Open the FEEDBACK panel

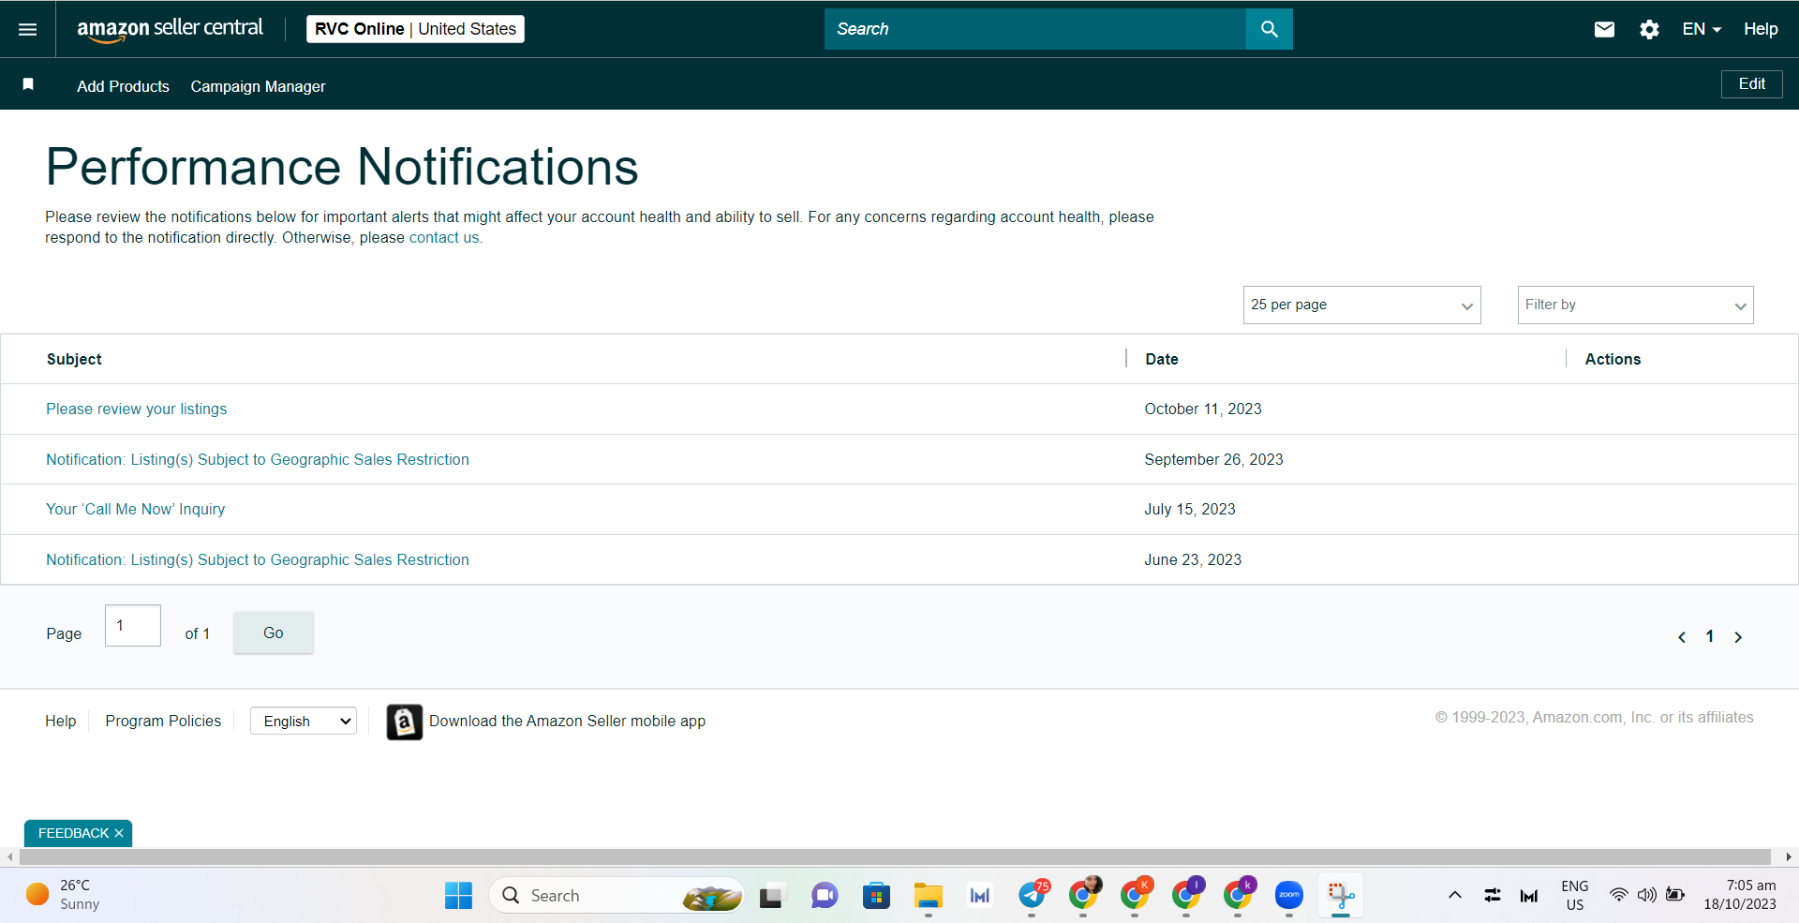pos(73,833)
